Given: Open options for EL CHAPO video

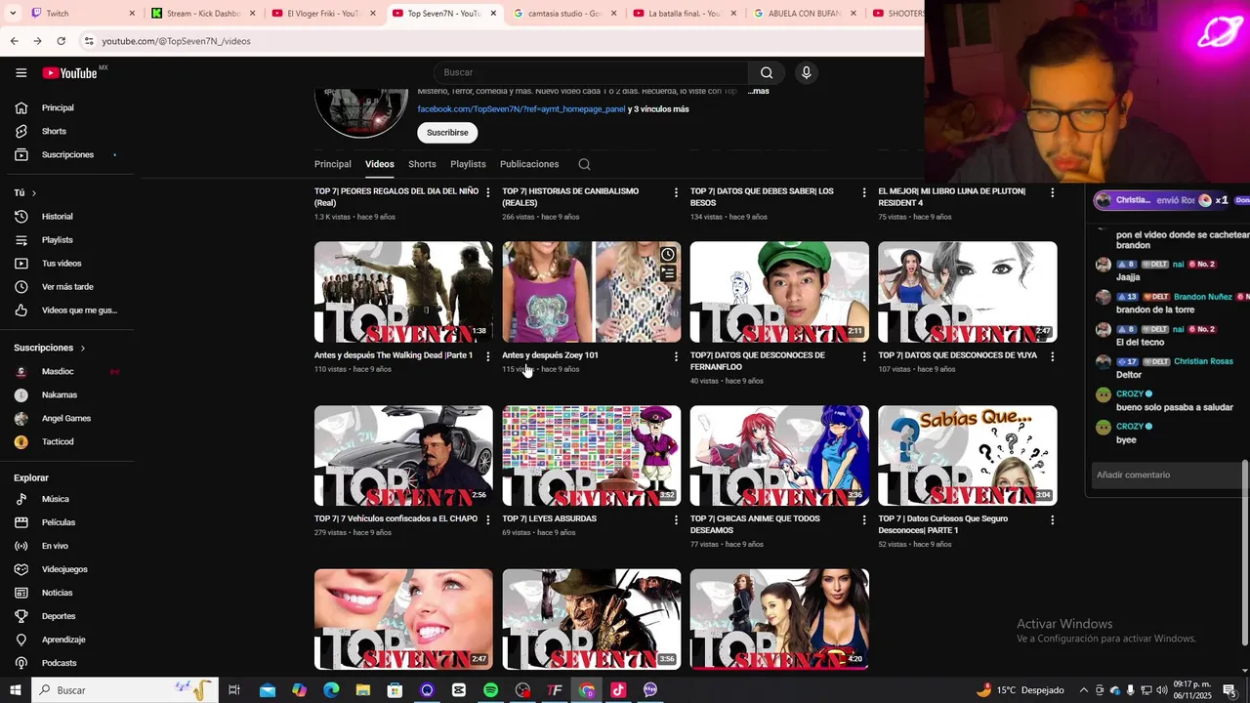Looking at the screenshot, I should 488,520.
